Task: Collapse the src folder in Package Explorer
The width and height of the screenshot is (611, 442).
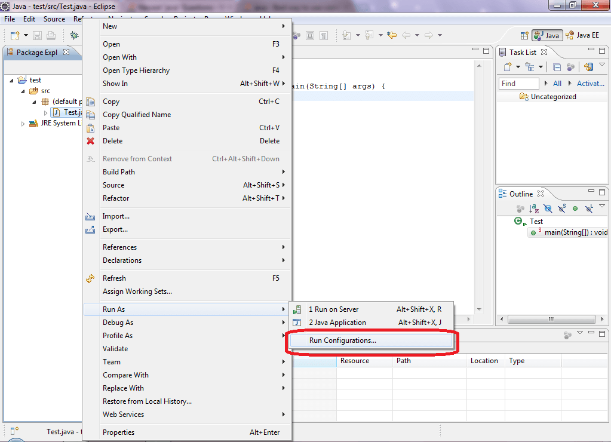Action: (x=23, y=91)
